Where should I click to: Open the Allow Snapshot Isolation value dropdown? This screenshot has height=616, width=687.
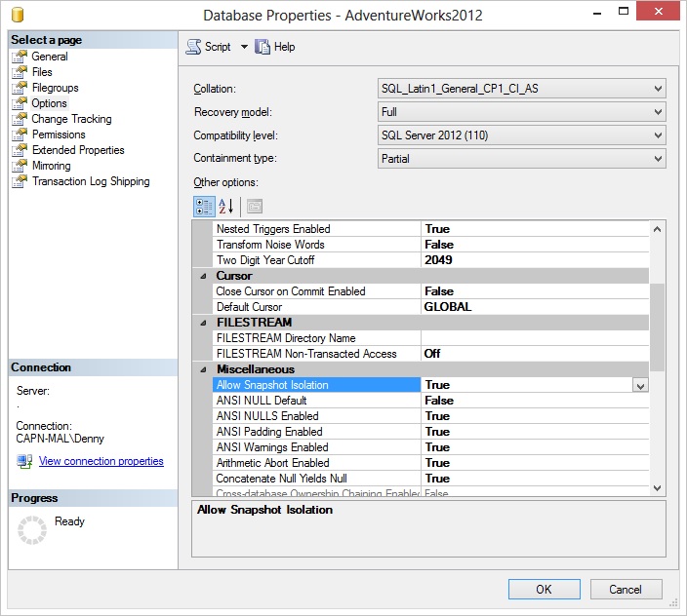(640, 385)
